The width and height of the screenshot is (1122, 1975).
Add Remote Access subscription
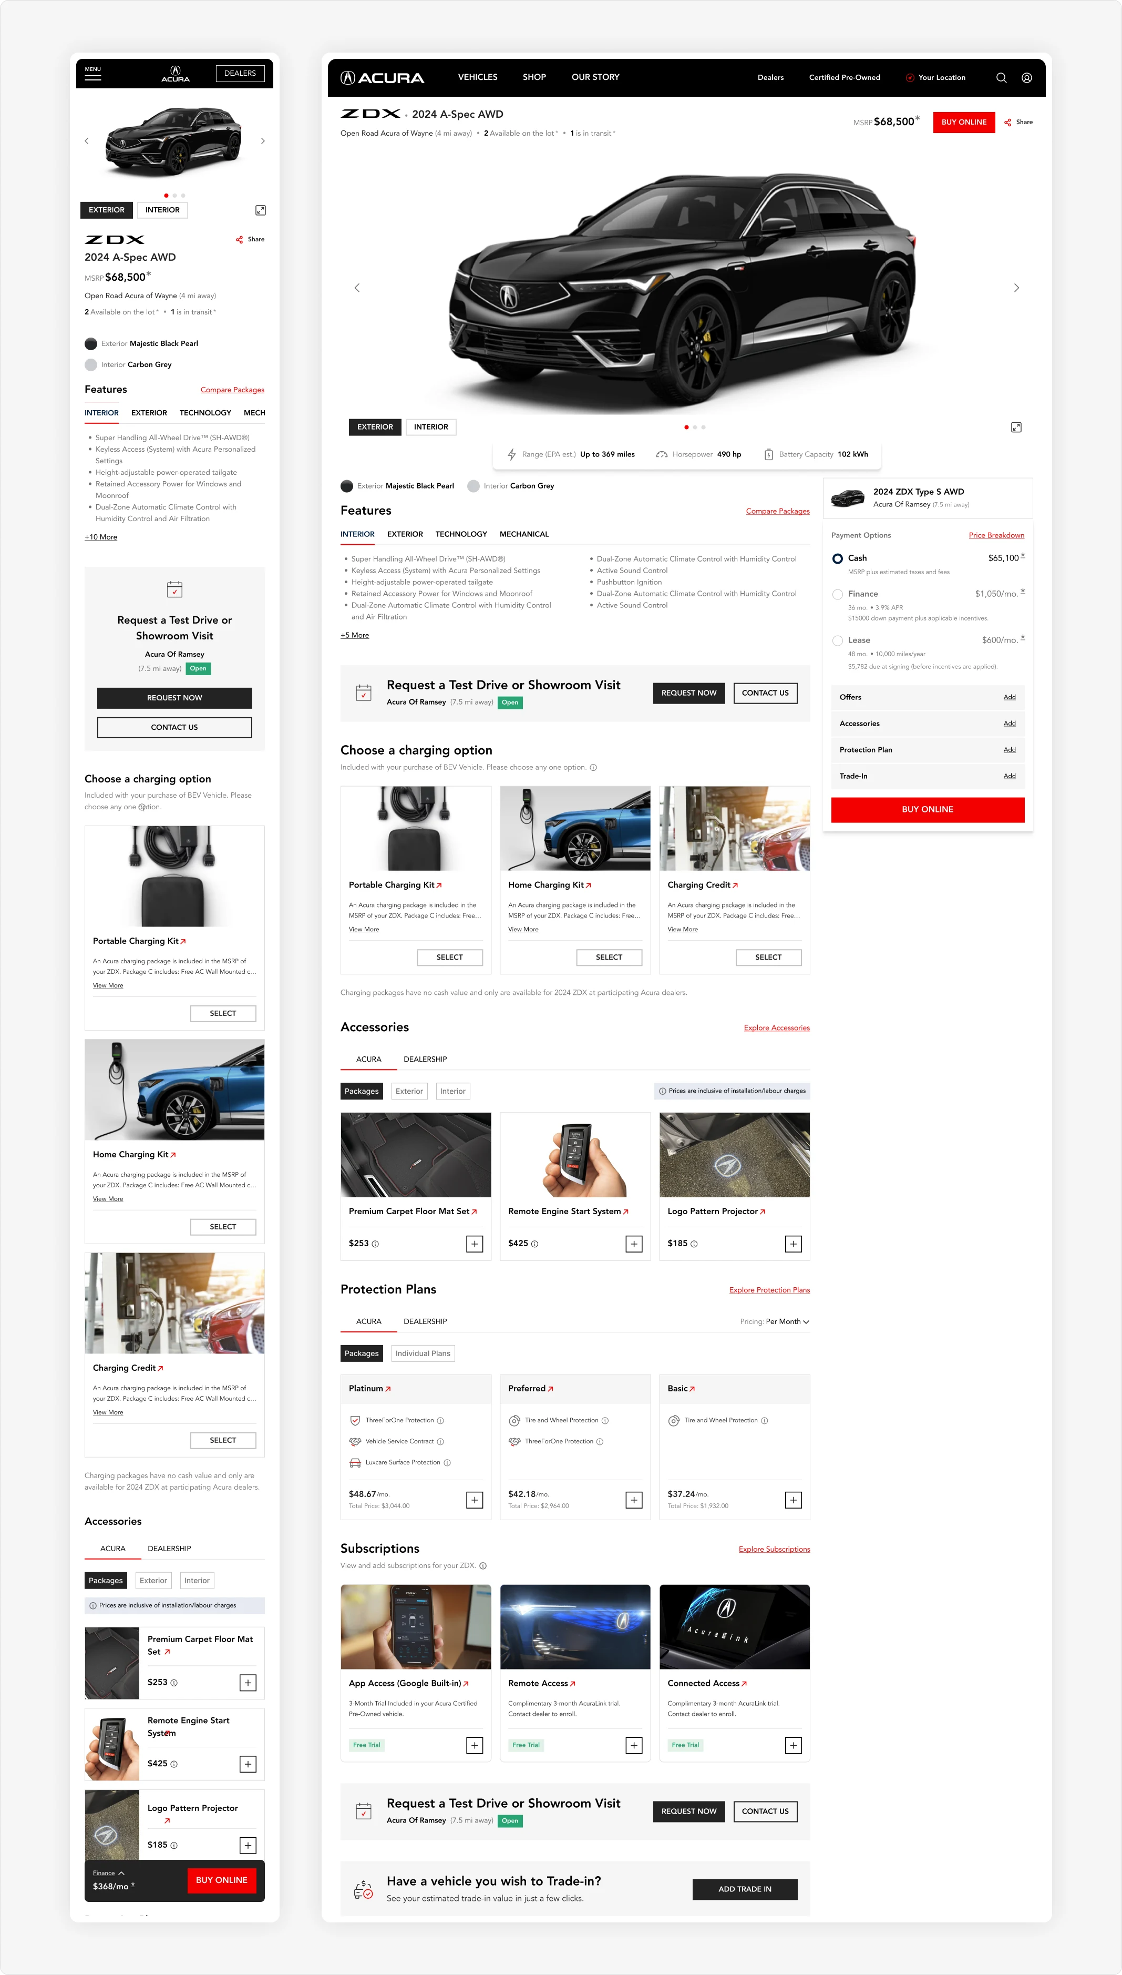coord(633,1745)
